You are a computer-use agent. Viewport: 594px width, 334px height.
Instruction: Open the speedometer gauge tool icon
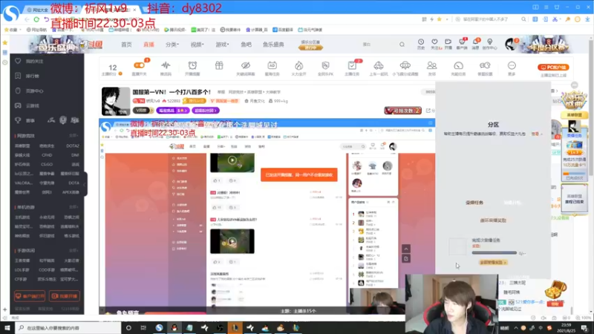458,65
